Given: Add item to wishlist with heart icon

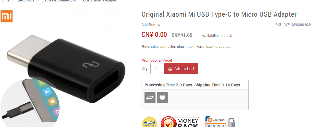Looking at the screenshot, I should 162,98.
